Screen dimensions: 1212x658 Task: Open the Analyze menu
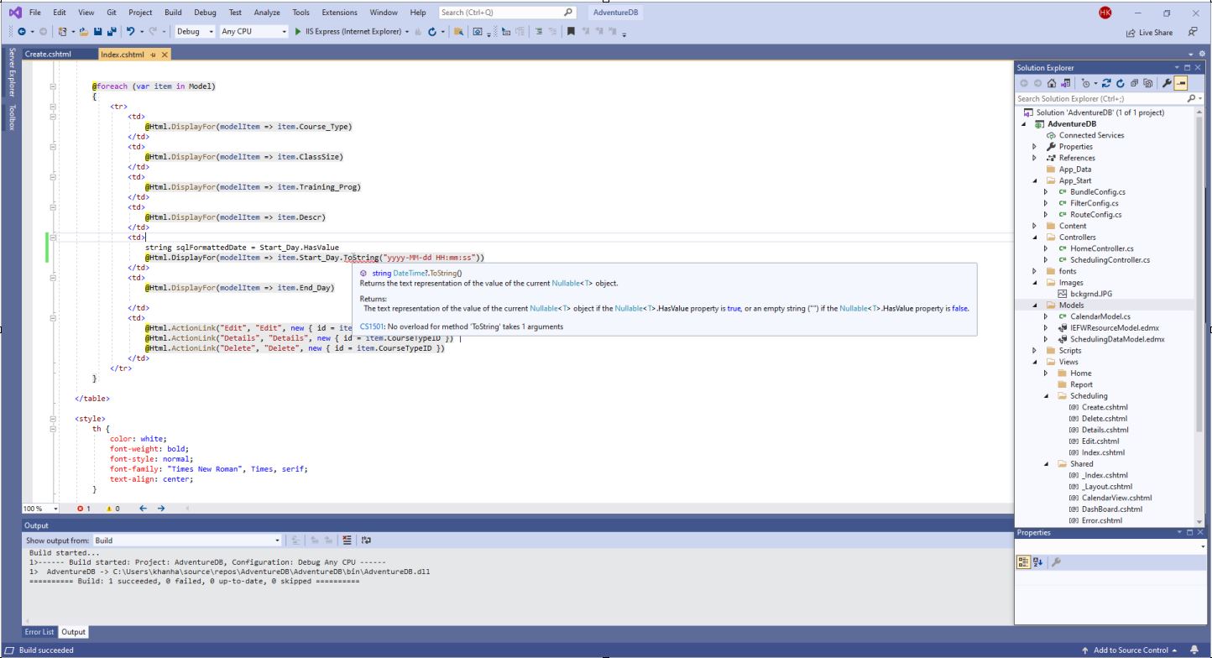click(x=267, y=13)
